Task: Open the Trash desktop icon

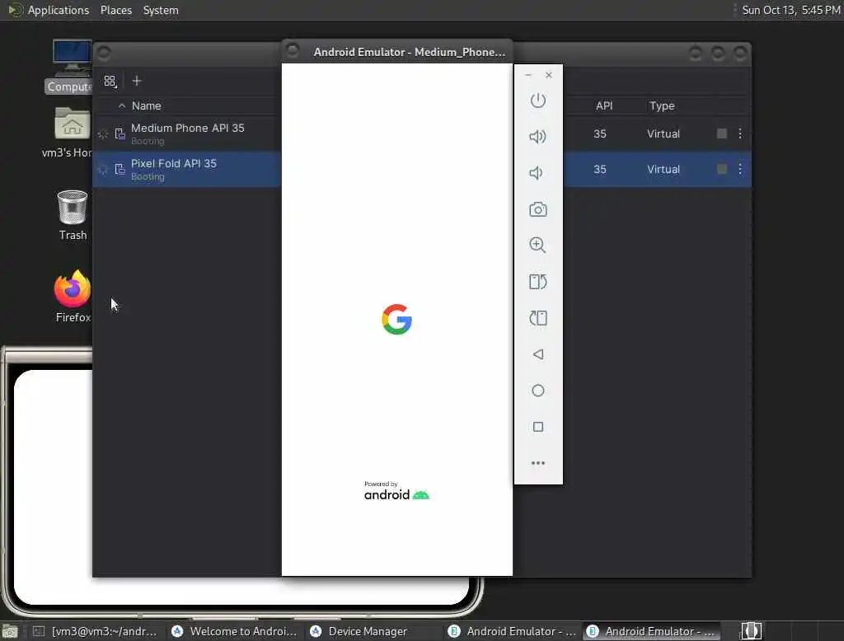Action: pos(73,215)
